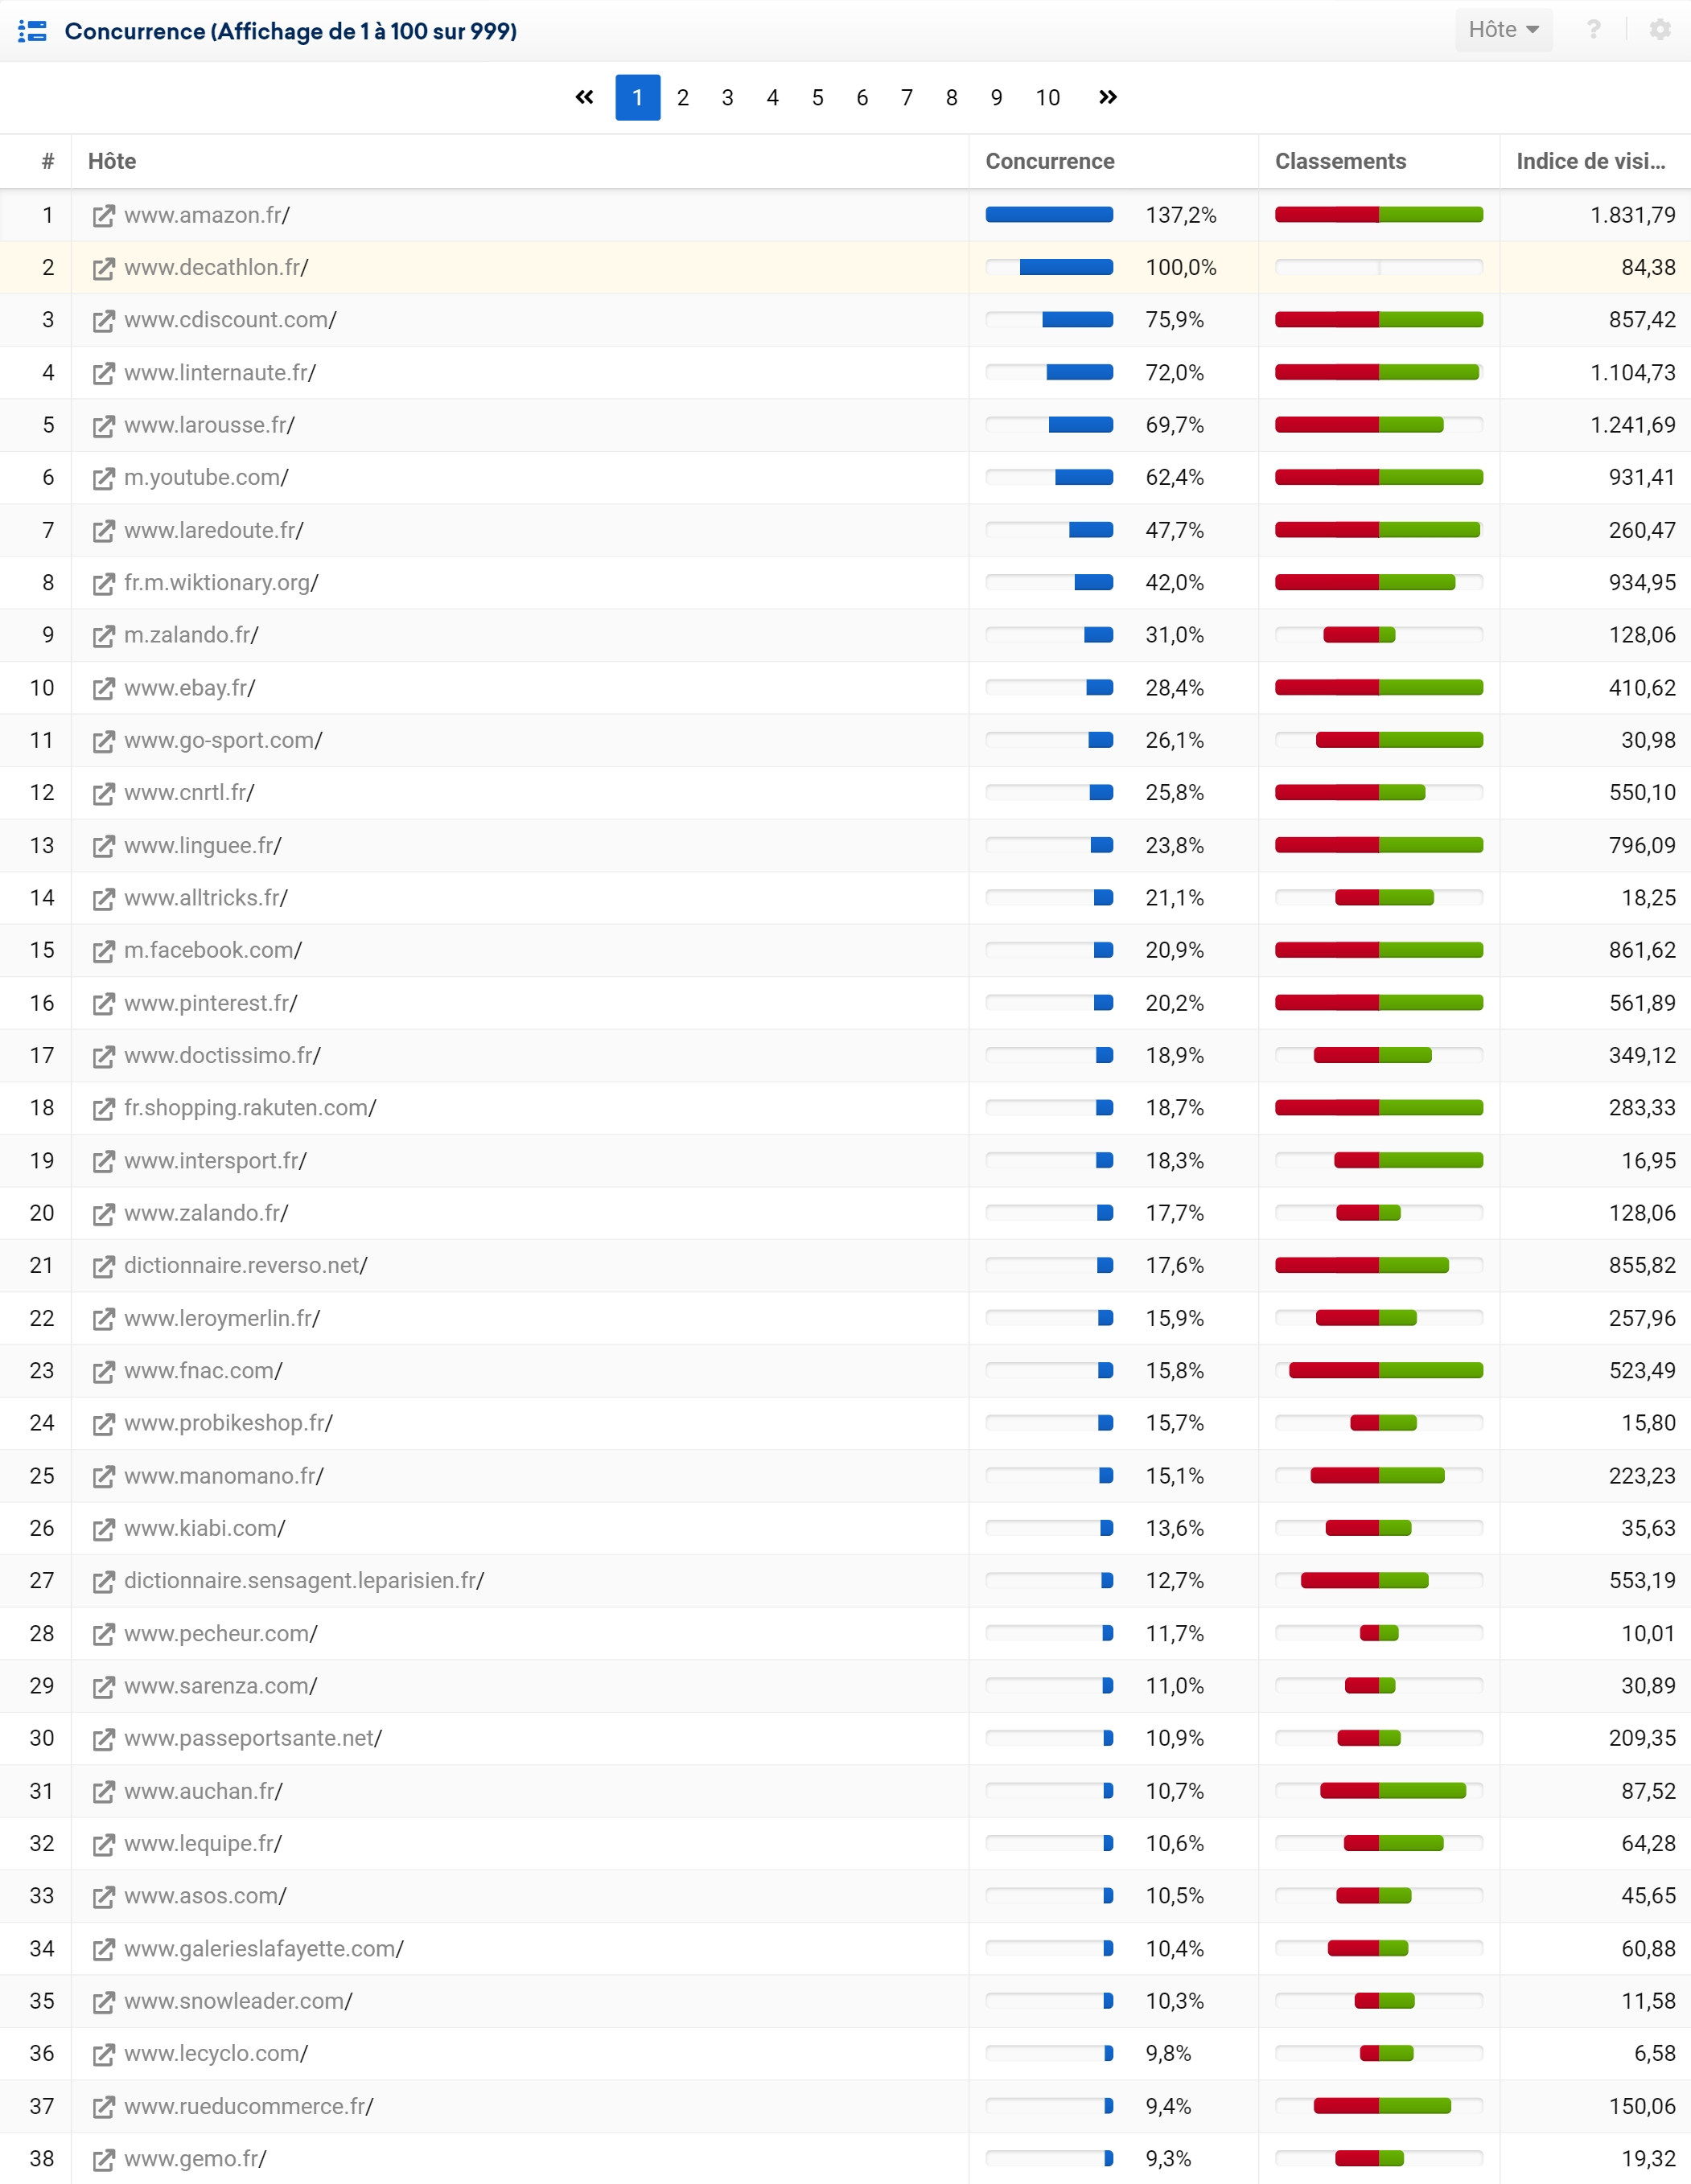Open external link icon for www.doctissimo.fr
This screenshot has height=2184, width=1691.
[x=103, y=1056]
